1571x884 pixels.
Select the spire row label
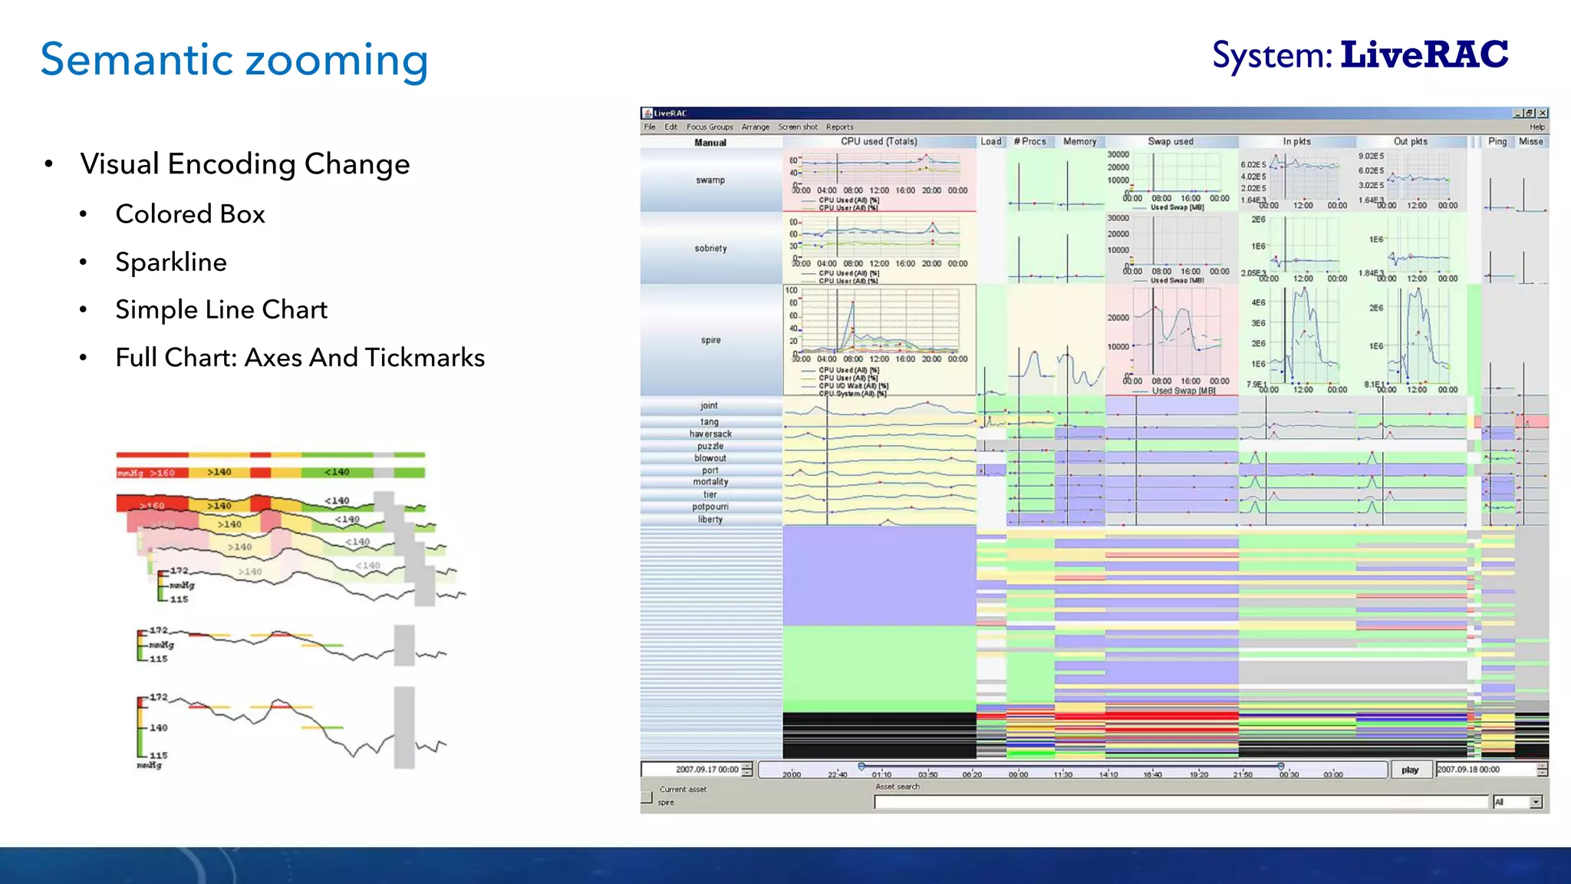click(710, 340)
